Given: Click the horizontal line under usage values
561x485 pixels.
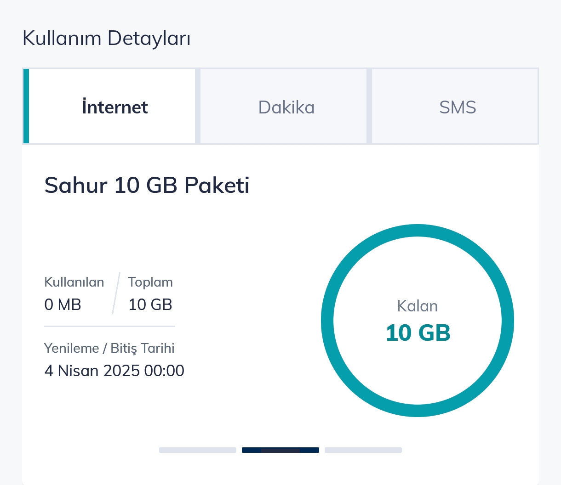Looking at the screenshot, I should click(109, 326).
